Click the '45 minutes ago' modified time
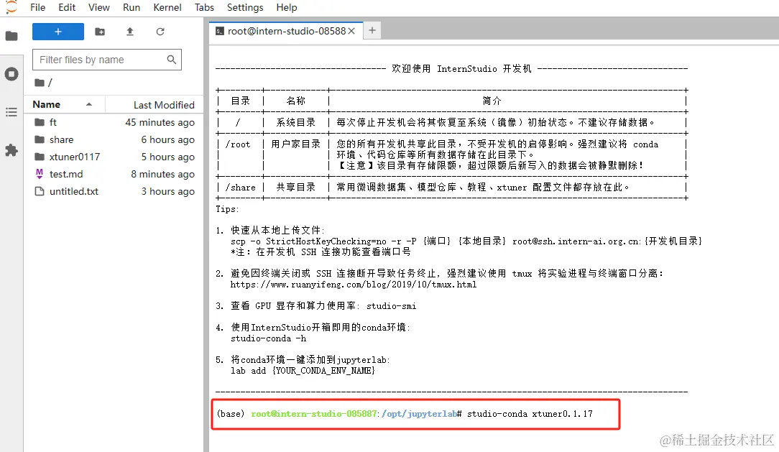The image size is (779, 452). [160, 122]
